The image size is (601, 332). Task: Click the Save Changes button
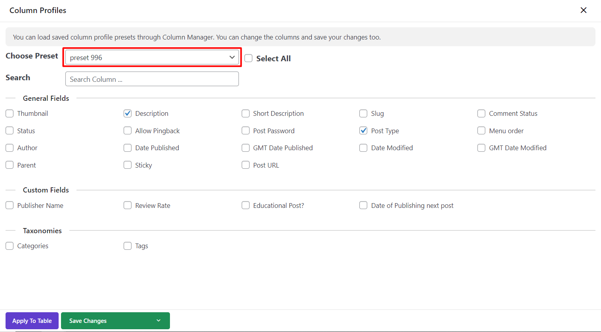tap(88, 321)
